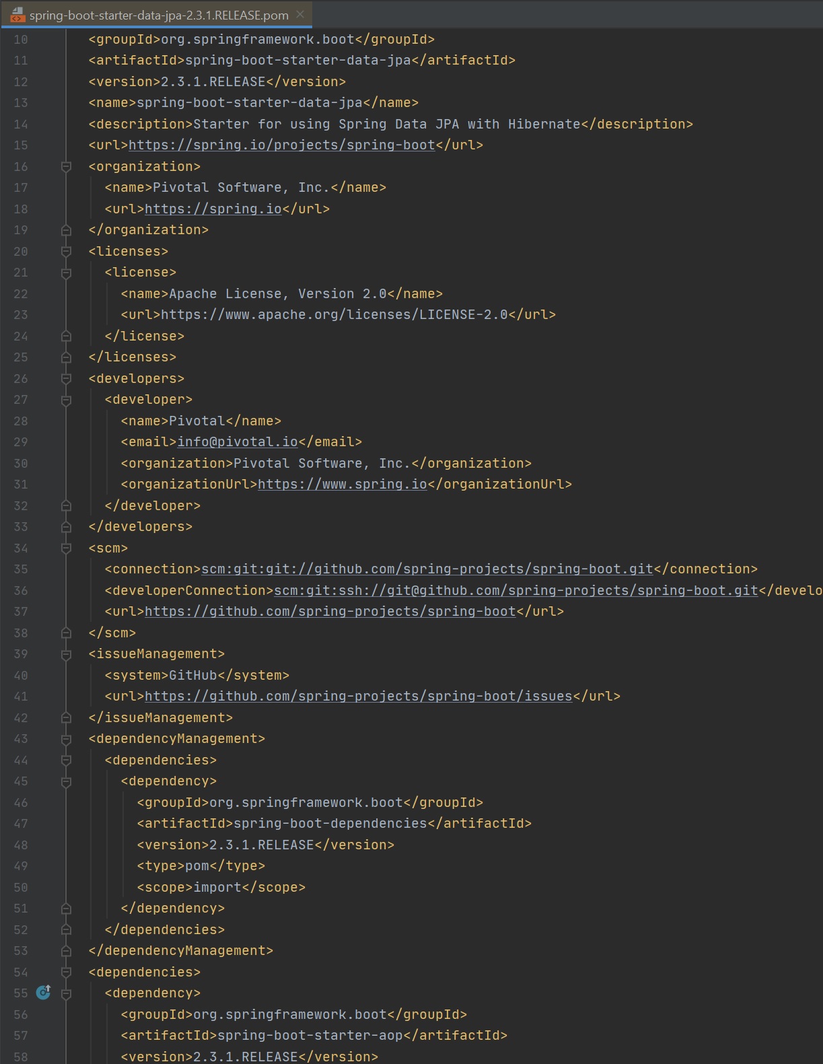Fold the licenses element at line 20
Viewport: 823px width, 1064px height.
coord(66,252)
